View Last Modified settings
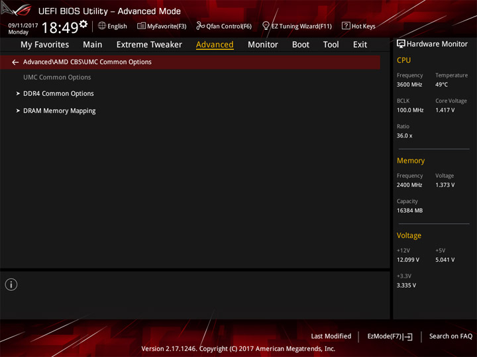 click(331, 337)
